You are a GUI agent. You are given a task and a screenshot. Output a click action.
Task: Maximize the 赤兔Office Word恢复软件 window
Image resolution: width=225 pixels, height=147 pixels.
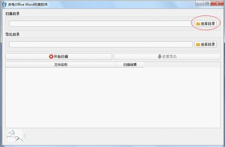tap(207, 3)
